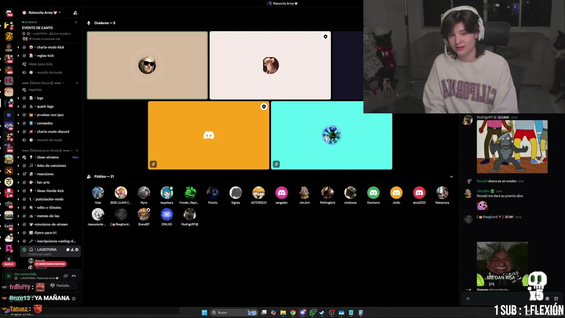This screenshot has height=318, width=565.
Task: Select the sunglasses speaker tile
Action: pyautogui.click(x=147, y=65)
